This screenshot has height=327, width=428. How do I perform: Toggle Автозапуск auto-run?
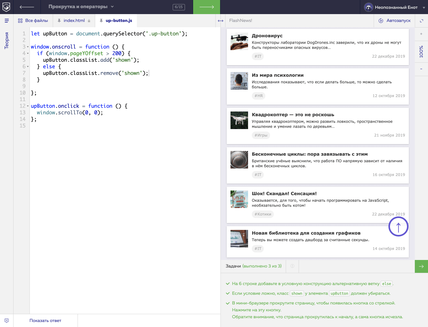point(395,21)
